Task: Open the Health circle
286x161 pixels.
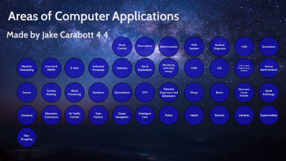Action: coord(194,115)
